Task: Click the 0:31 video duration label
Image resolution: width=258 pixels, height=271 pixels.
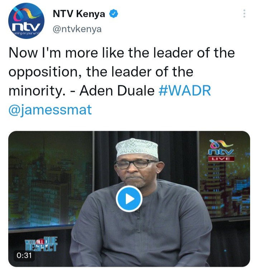Action: pyautogui.click(x=24, y=256)
